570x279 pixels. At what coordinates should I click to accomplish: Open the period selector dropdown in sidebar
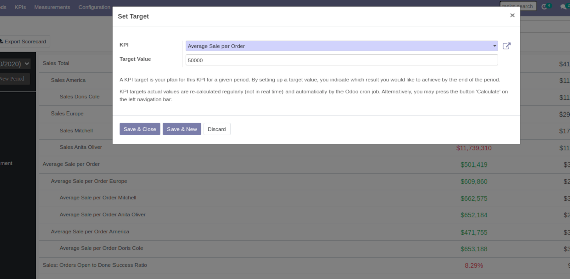pos(15,64)
